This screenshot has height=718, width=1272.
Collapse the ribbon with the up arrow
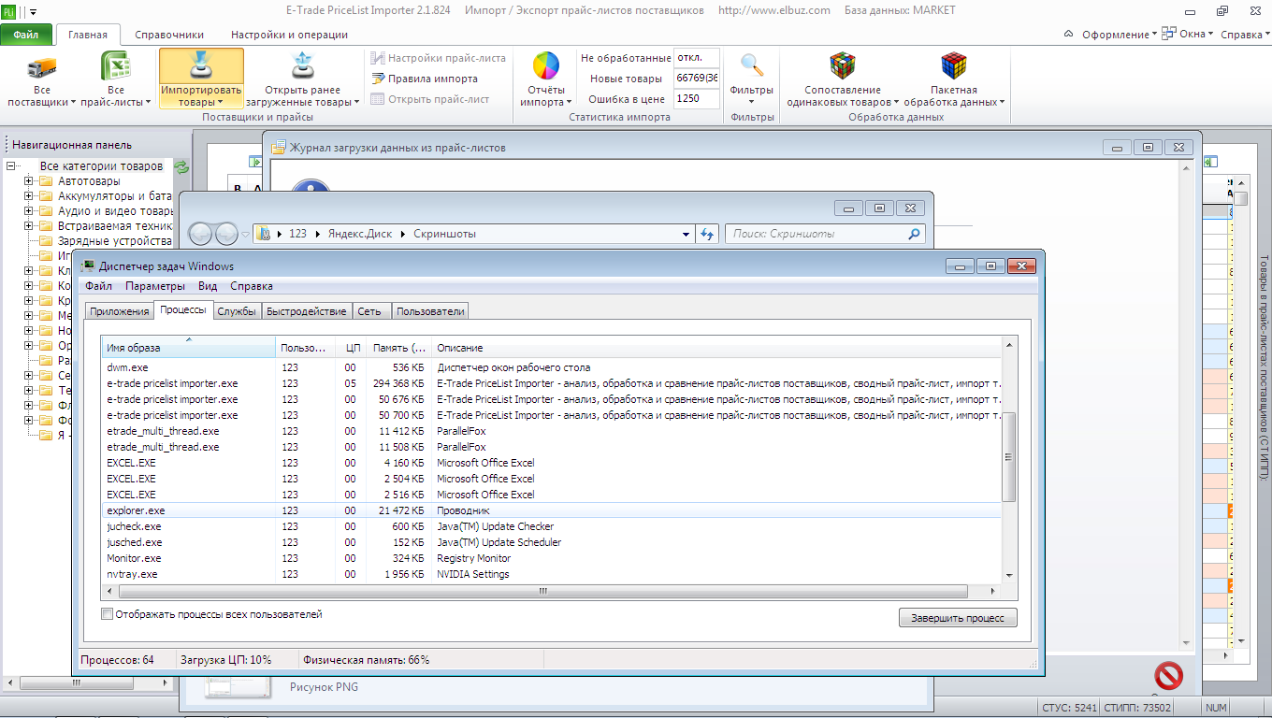[x=1068, y=34]
